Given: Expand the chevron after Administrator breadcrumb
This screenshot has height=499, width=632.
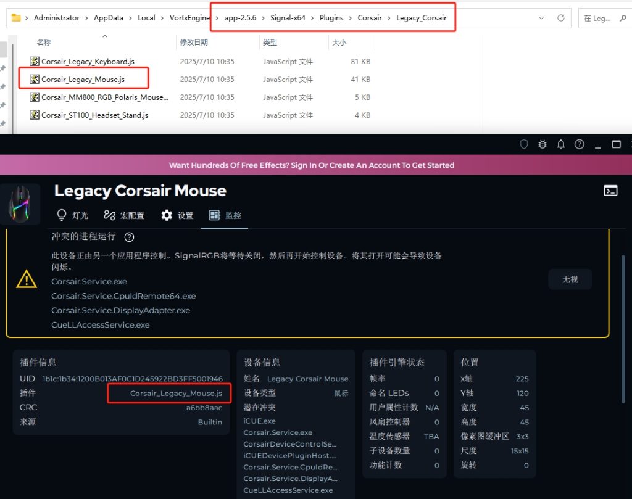Looking at the screenshot, I should click(x=86, y=18).
